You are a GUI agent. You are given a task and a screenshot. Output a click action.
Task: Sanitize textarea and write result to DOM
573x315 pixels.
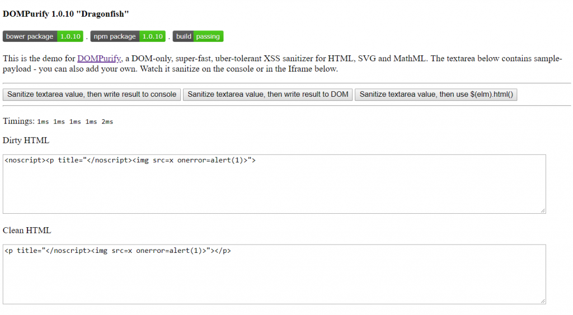tap(268, 95)
